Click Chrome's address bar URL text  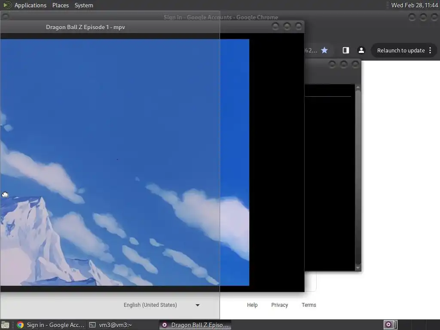coord(311,51)
